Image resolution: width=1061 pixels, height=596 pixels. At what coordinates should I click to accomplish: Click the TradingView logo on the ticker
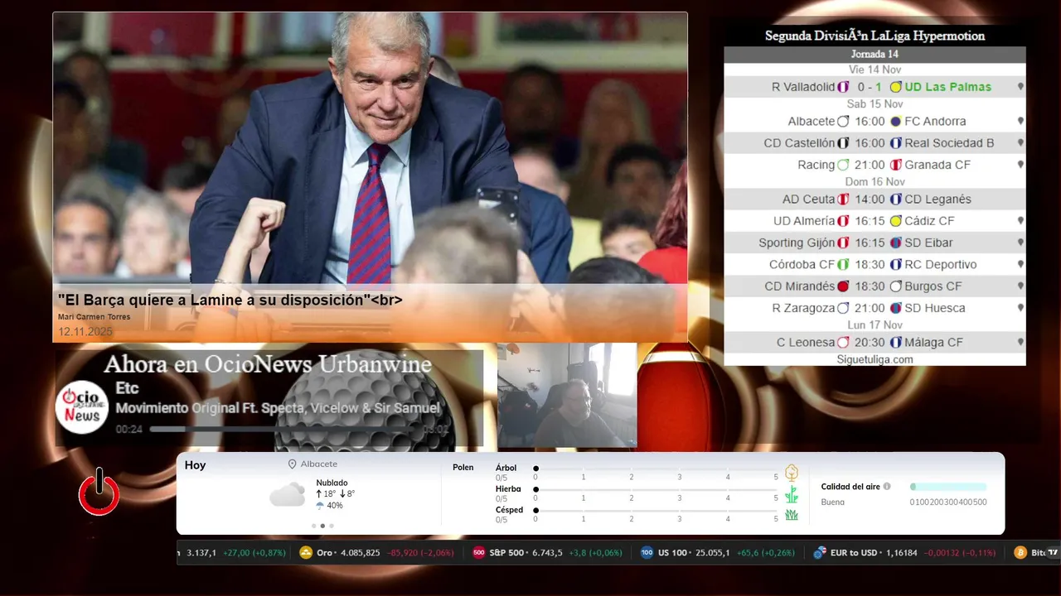coord(1053,552)
